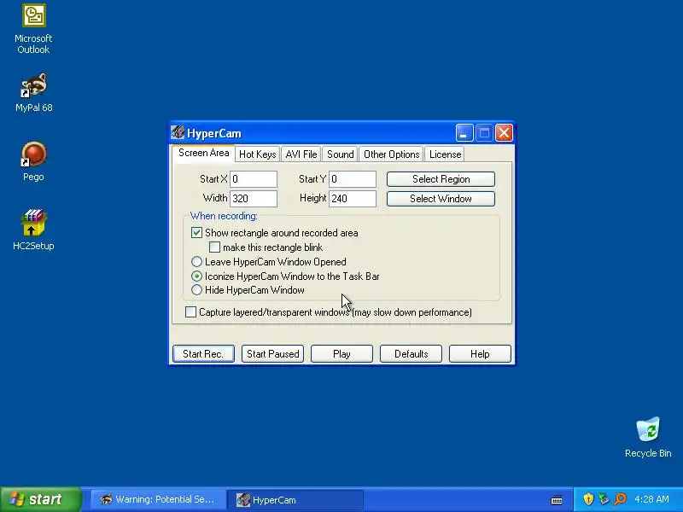This screenshot has width=683, height=512.
Task: Open the Hot Keys tab
Action: (258, 154)
